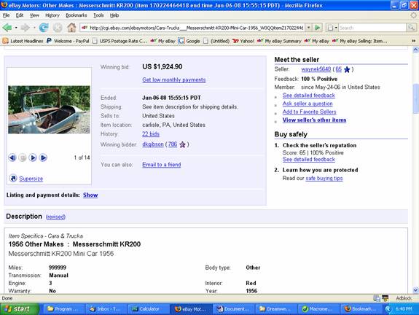
Task: Click Ask seller a question
Action: (308, 104)
